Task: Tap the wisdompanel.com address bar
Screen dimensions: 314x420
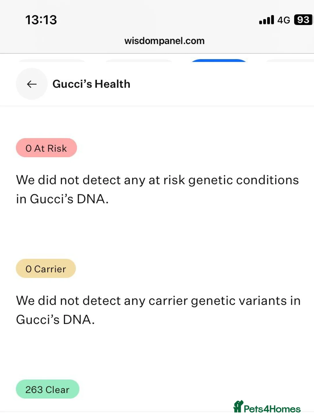Action: (164, 41)
